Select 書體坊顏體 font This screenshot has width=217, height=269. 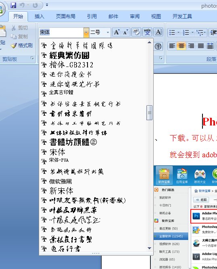[x=93, y=142]
